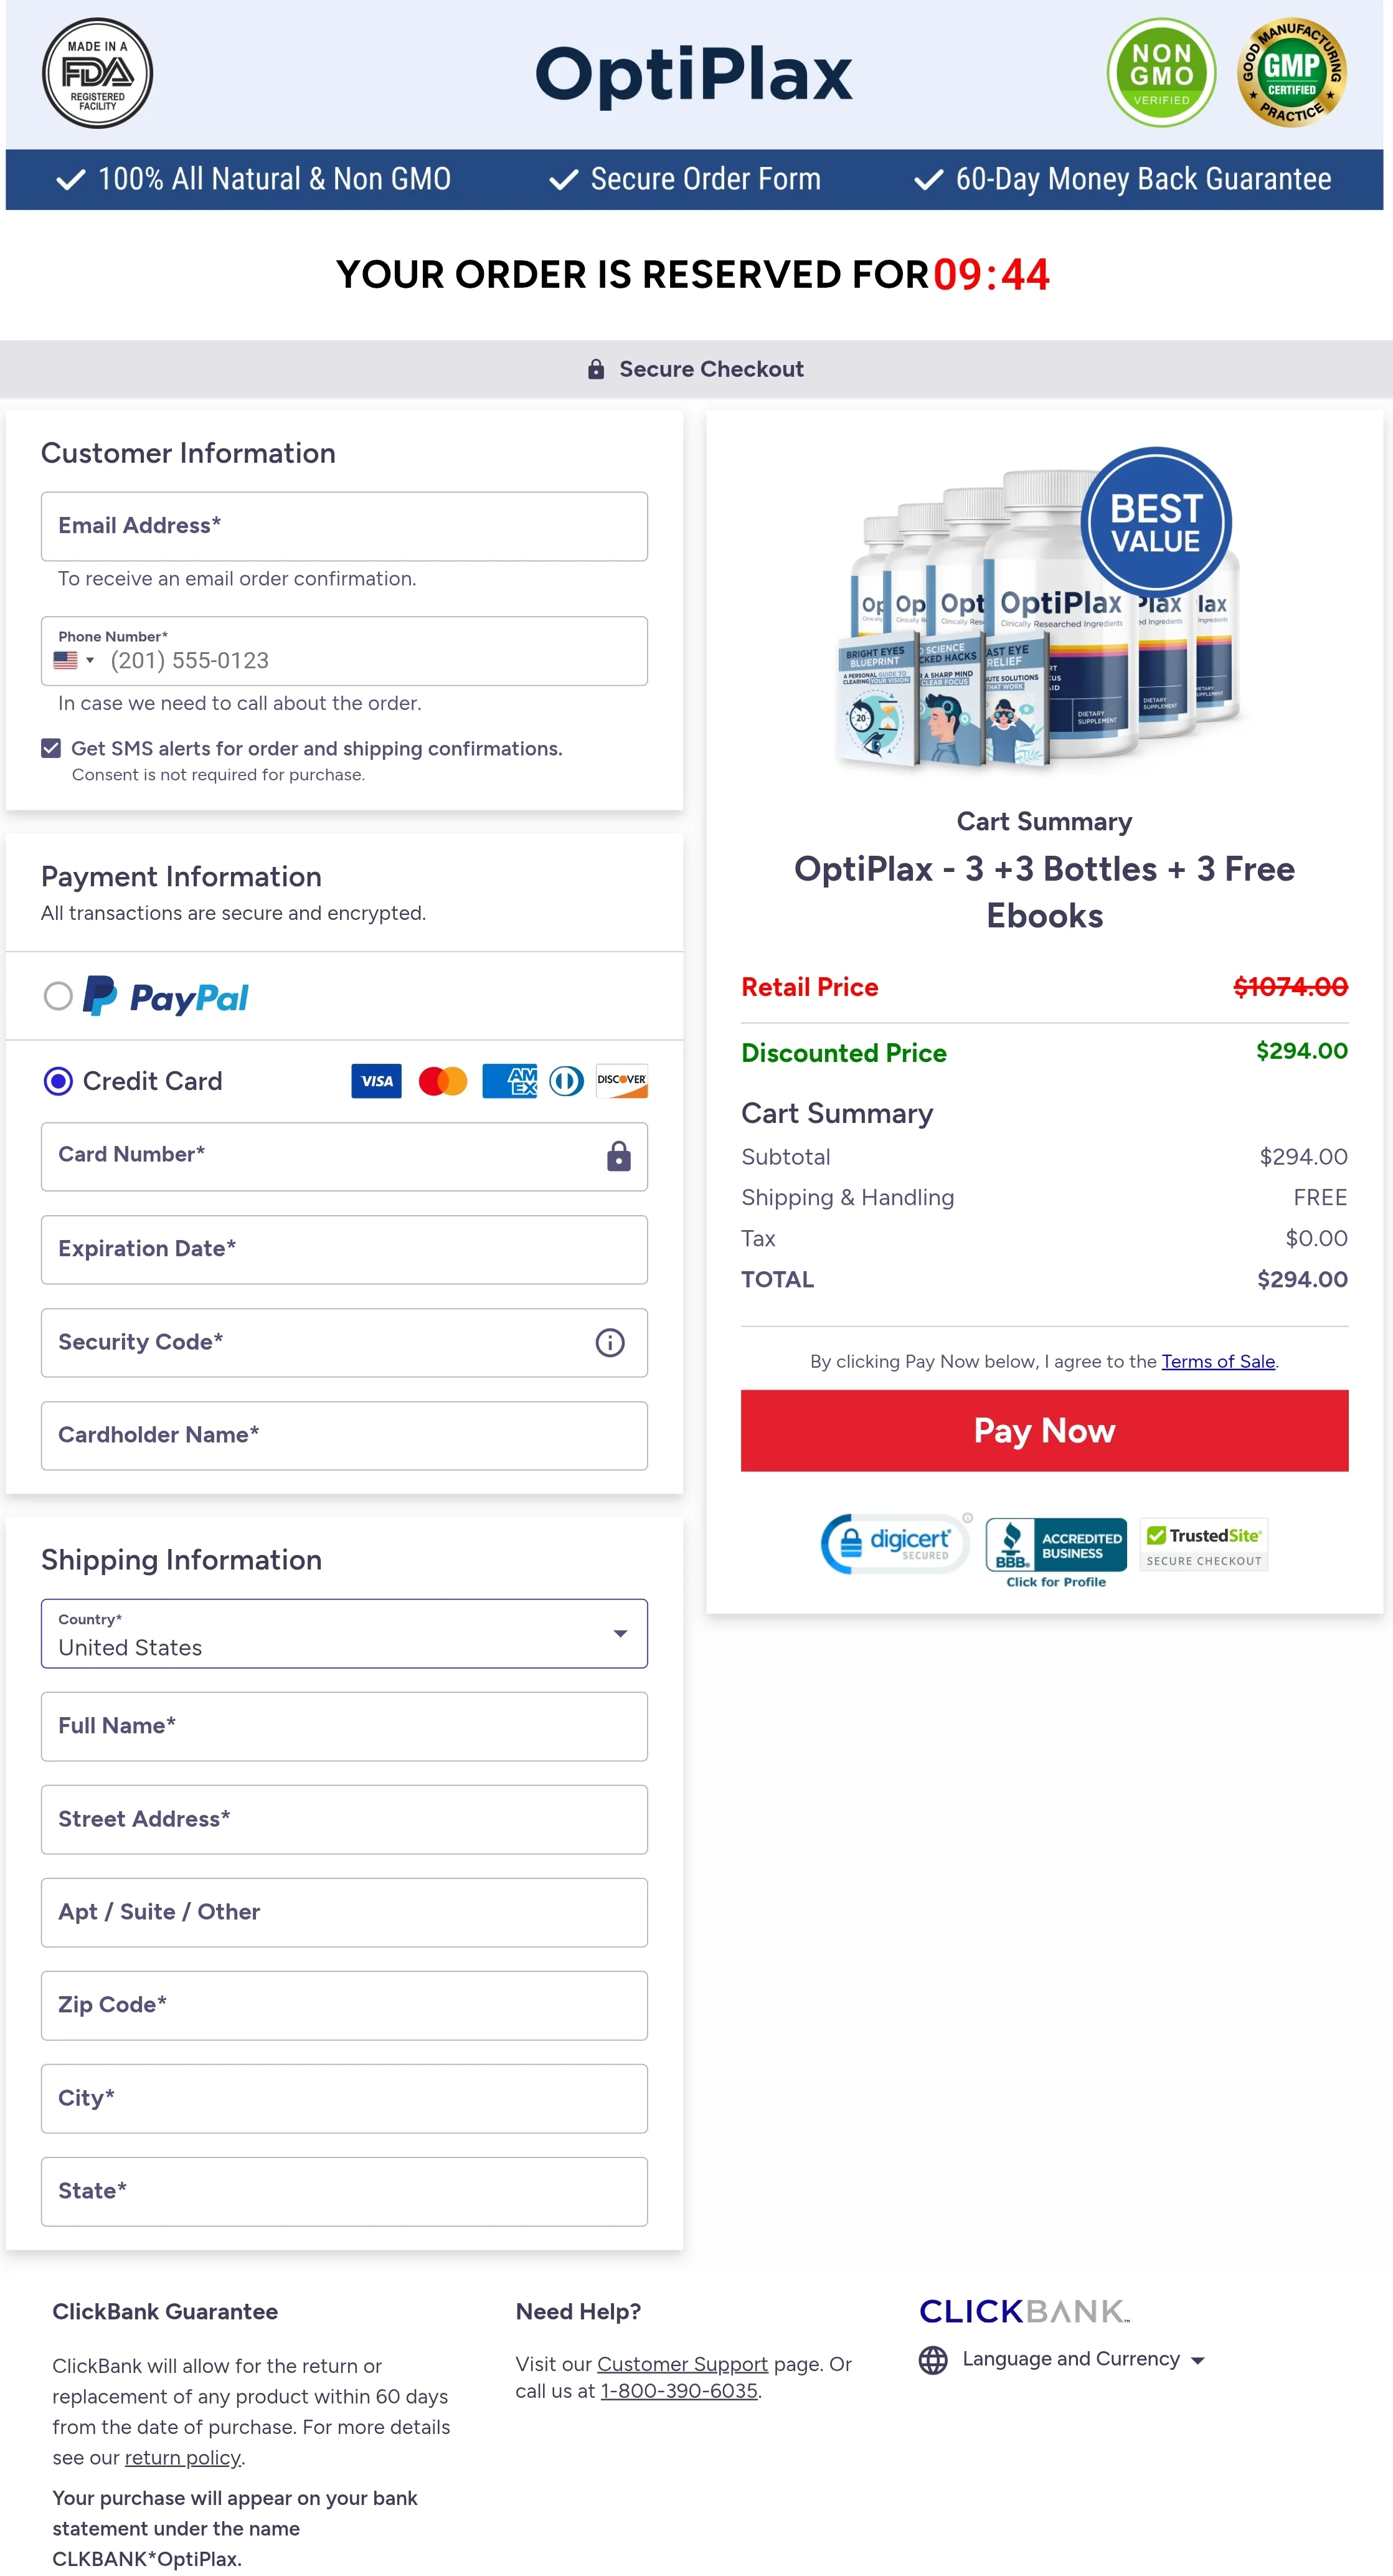Click the Email Address input field
1393x2576 pixels.
[344, 526]
